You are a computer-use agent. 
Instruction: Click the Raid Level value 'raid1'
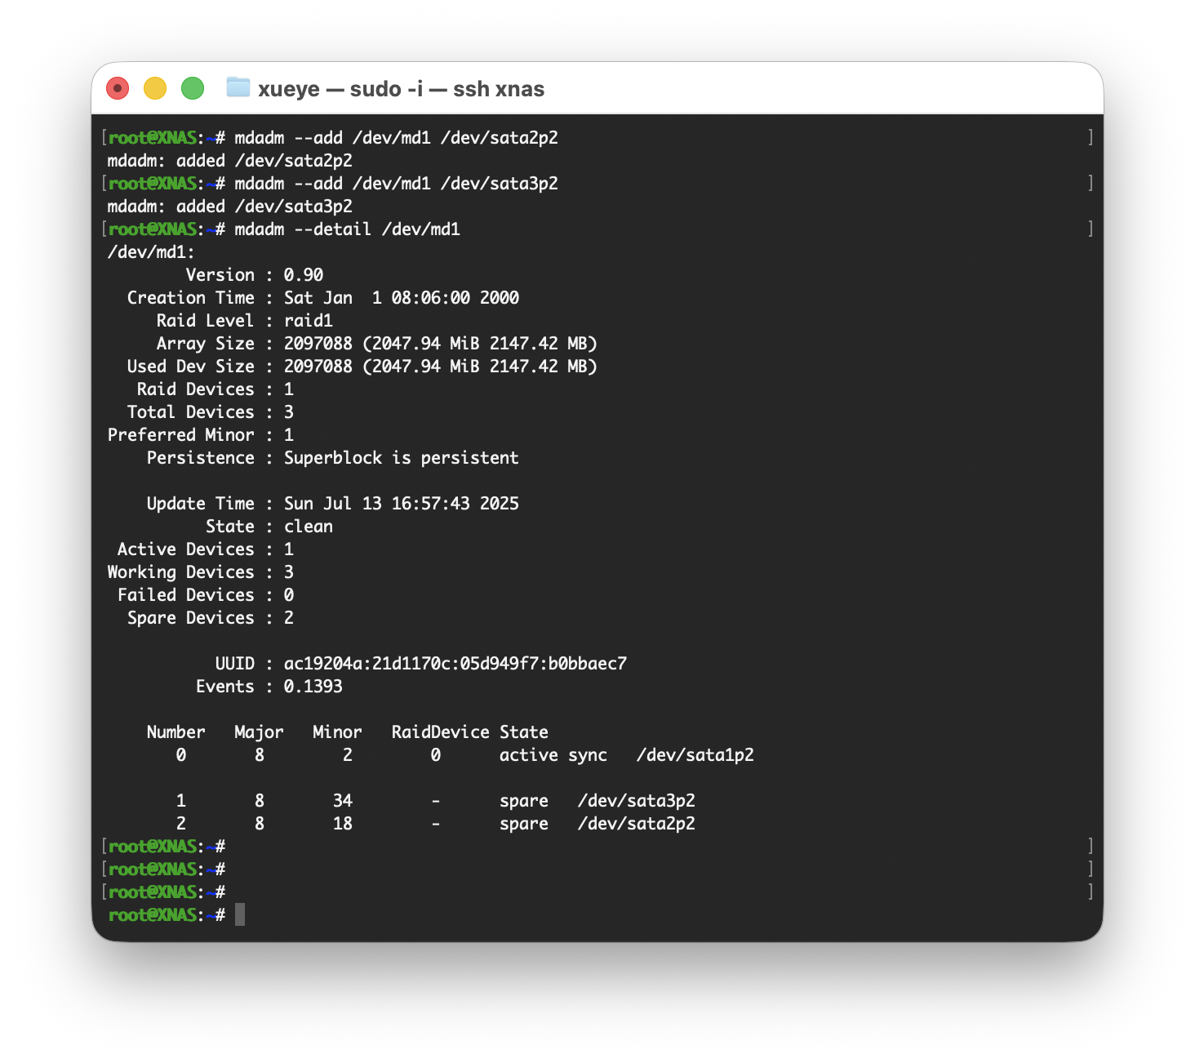pos(308,321)
